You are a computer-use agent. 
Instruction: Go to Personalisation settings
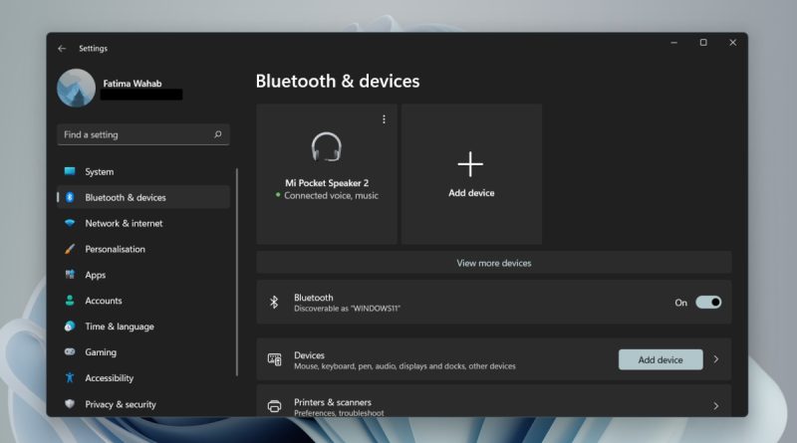coord(143,249)
